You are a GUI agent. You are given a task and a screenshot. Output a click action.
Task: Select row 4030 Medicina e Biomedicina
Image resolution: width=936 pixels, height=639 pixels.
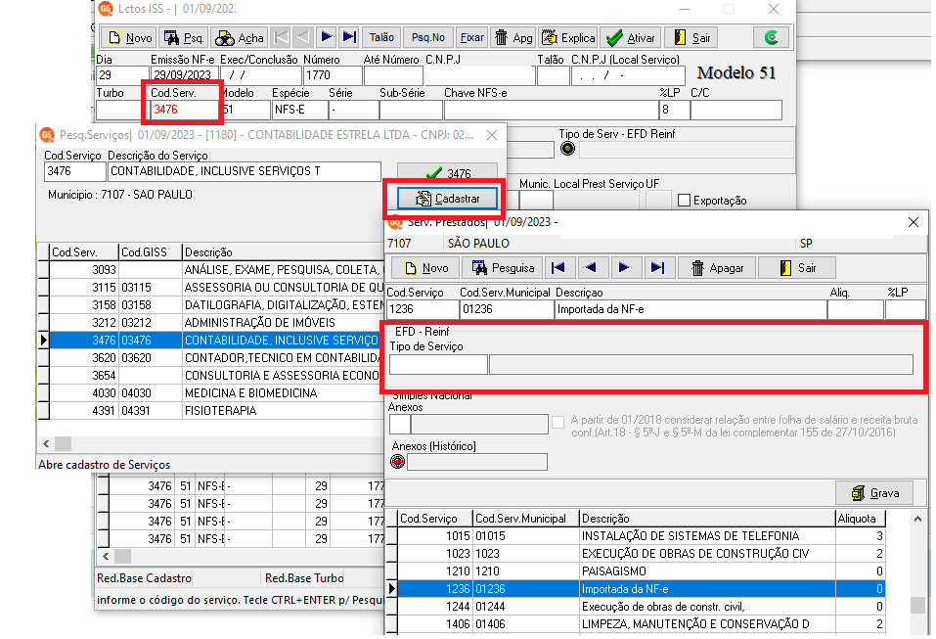pyautogui.click(x=215, y=393)
